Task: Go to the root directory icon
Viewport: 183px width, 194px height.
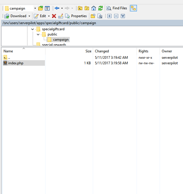Action: click(87, 8)
